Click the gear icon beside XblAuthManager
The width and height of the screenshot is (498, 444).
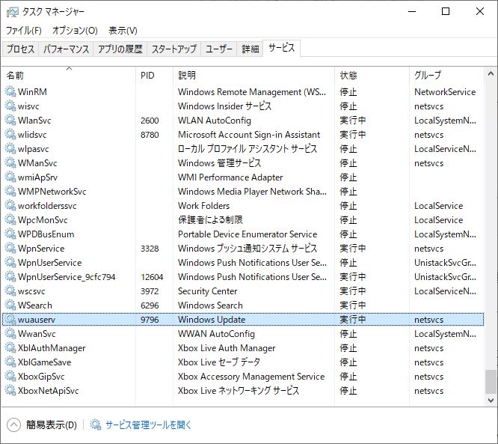[10, 348]
